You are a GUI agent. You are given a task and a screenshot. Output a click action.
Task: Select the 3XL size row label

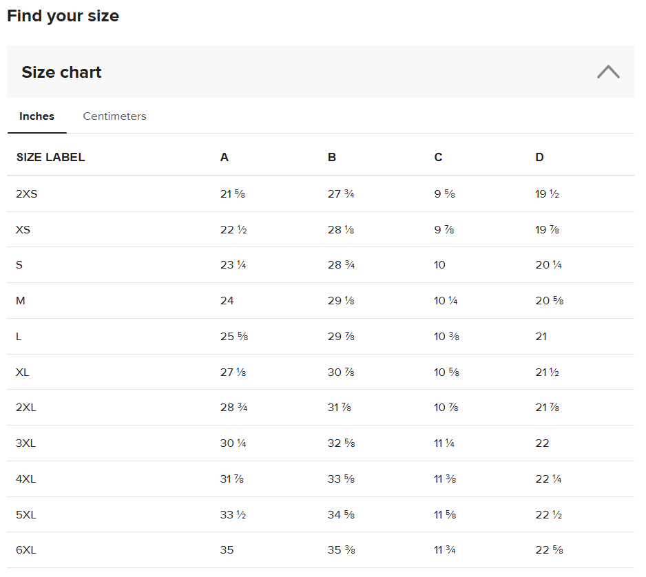[25, 443]
